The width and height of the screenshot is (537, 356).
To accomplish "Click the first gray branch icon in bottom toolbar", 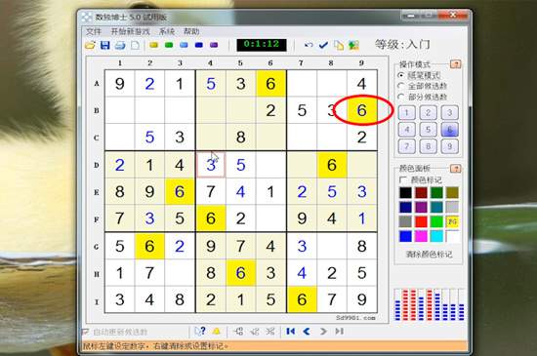I will [238, 331].
